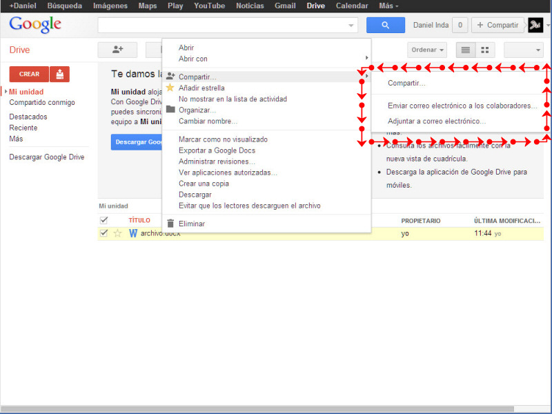
Task: Click the + Compartir header button
Action: click(497, 25)
